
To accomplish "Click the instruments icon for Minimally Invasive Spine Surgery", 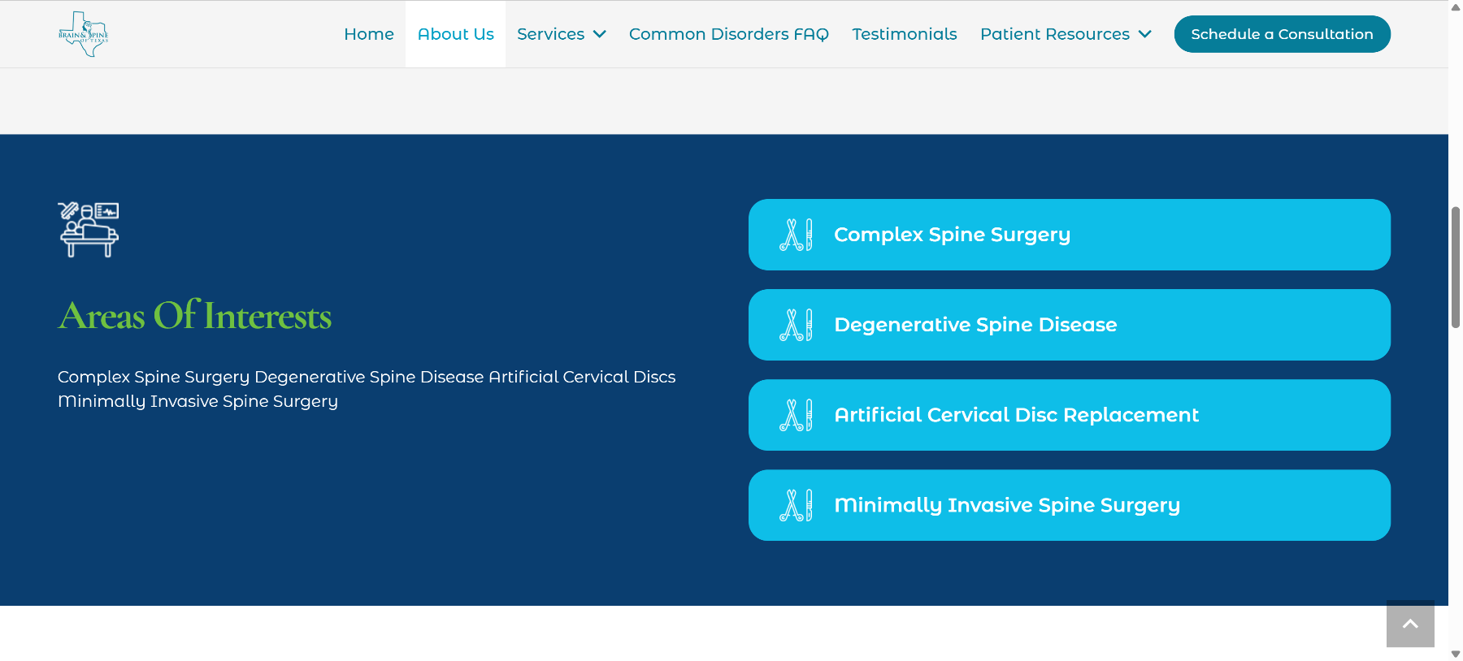I will click(x=796, y=505).
